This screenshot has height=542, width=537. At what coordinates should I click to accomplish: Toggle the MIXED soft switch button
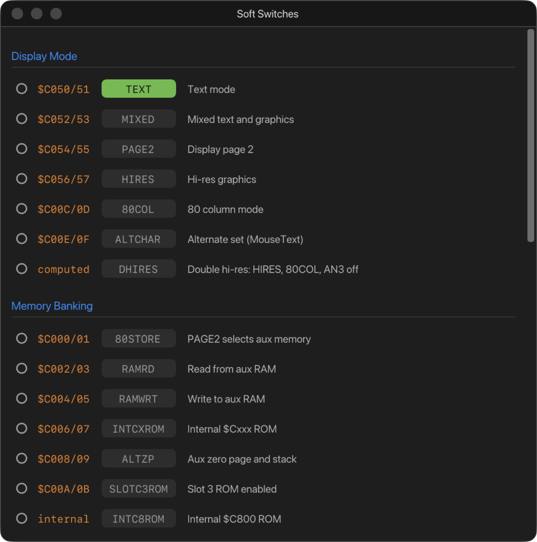point(139,119)
